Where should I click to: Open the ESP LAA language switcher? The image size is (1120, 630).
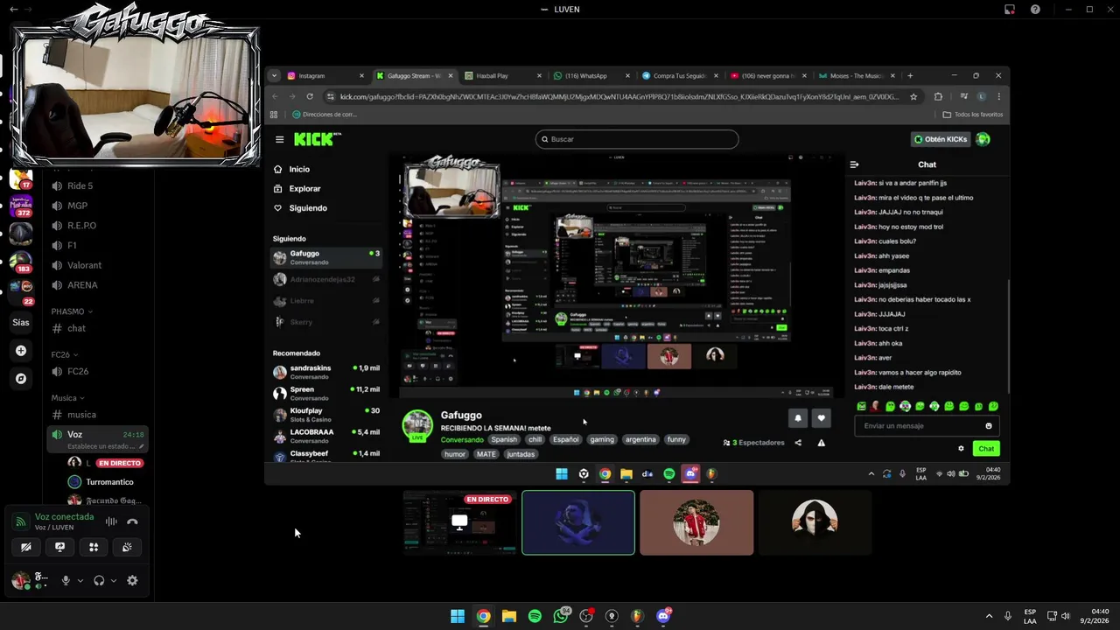[x=1030, y=616]
